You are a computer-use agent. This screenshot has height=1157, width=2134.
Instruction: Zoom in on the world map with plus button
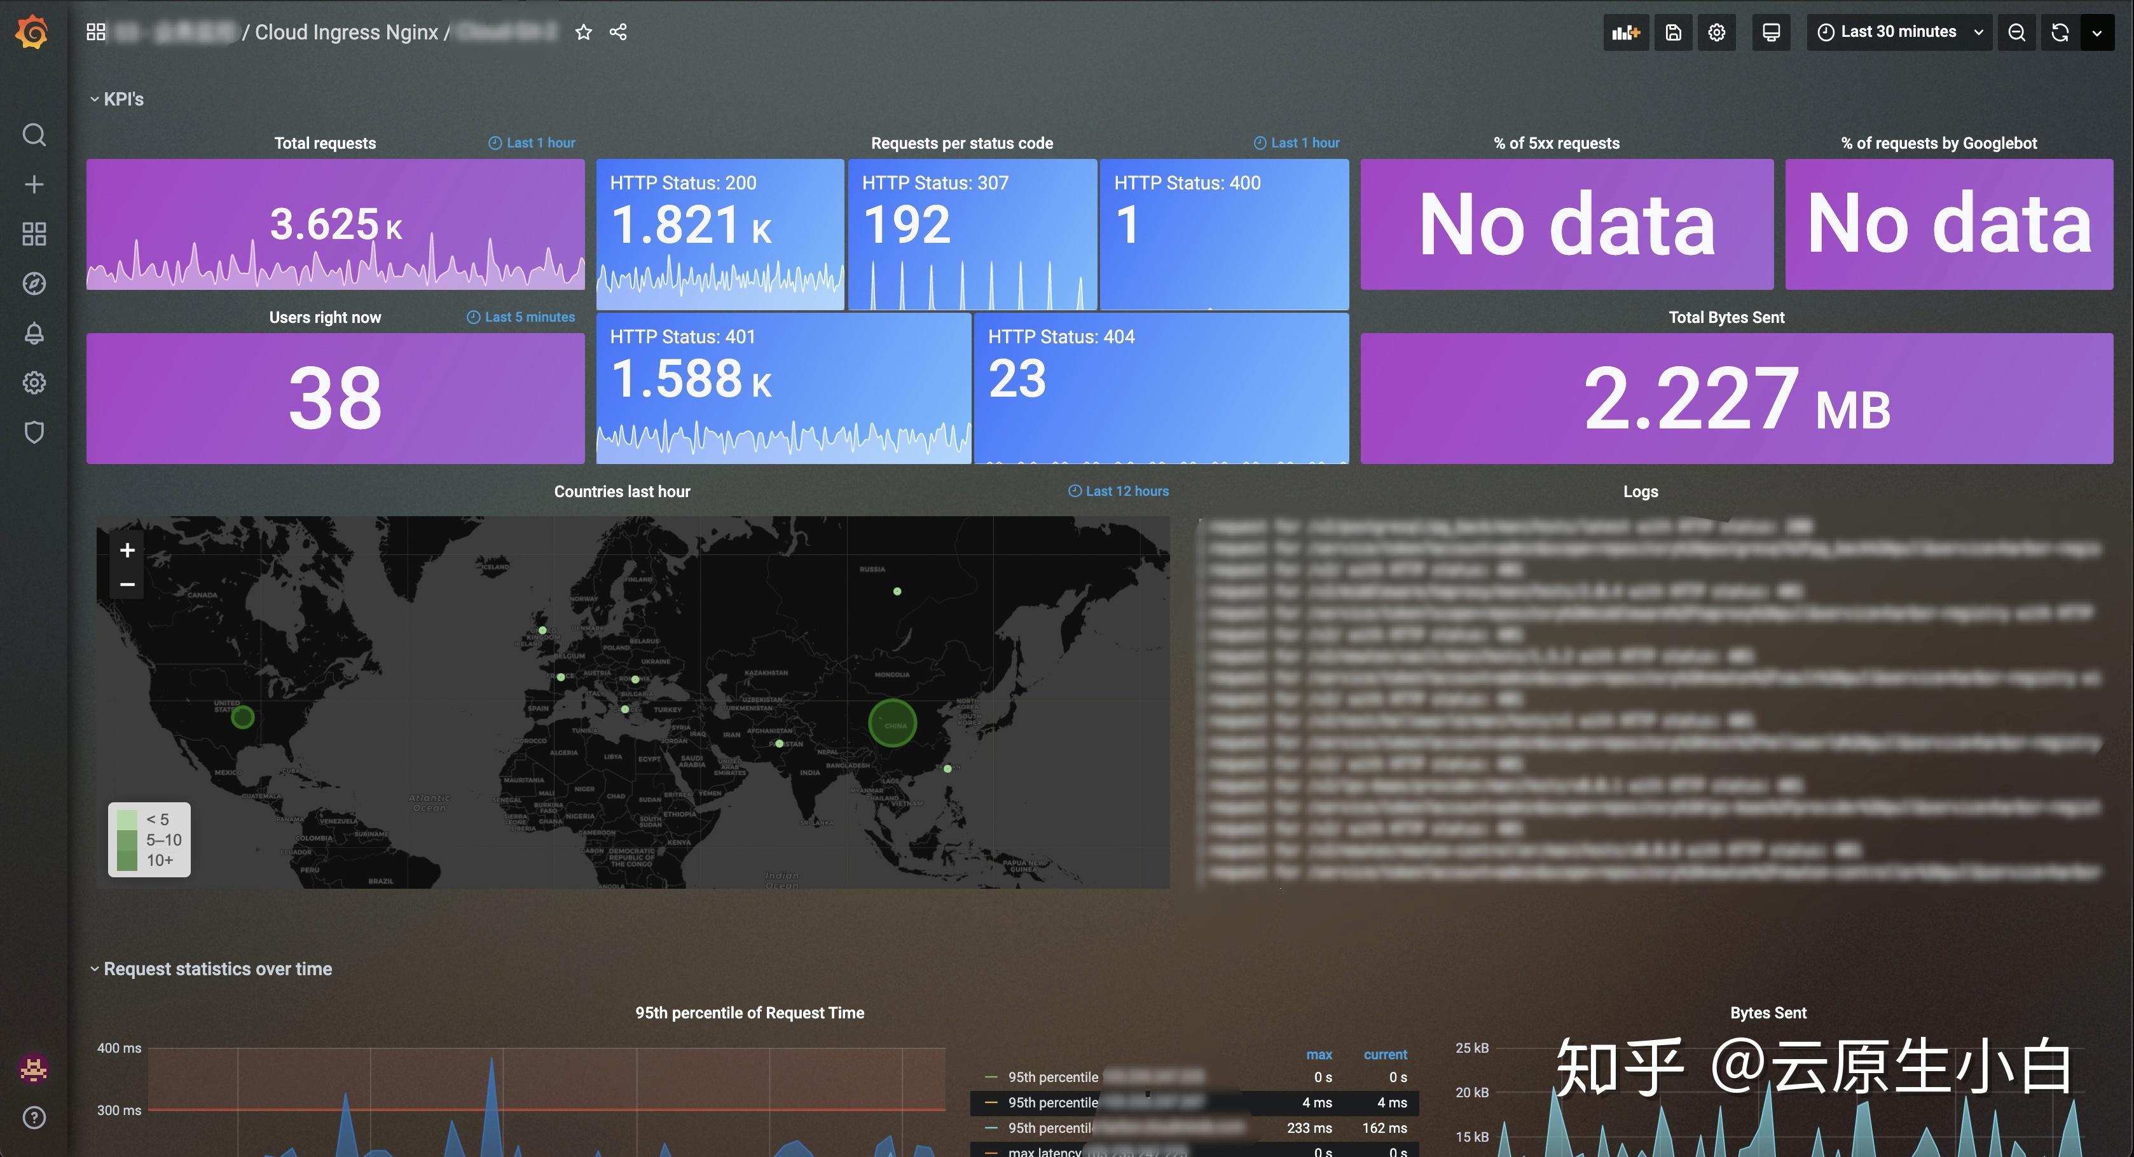127,549
